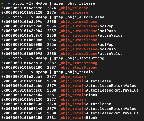Click _objc_retainAutoreleasedReturnValue at 0x0000000101b50148
144x121 pixels.
click(98, 113)
